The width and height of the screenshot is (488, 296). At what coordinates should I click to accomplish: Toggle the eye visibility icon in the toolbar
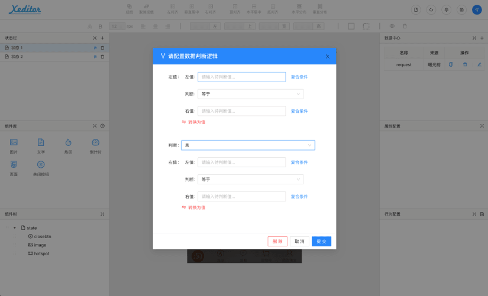tap(392, 26)
